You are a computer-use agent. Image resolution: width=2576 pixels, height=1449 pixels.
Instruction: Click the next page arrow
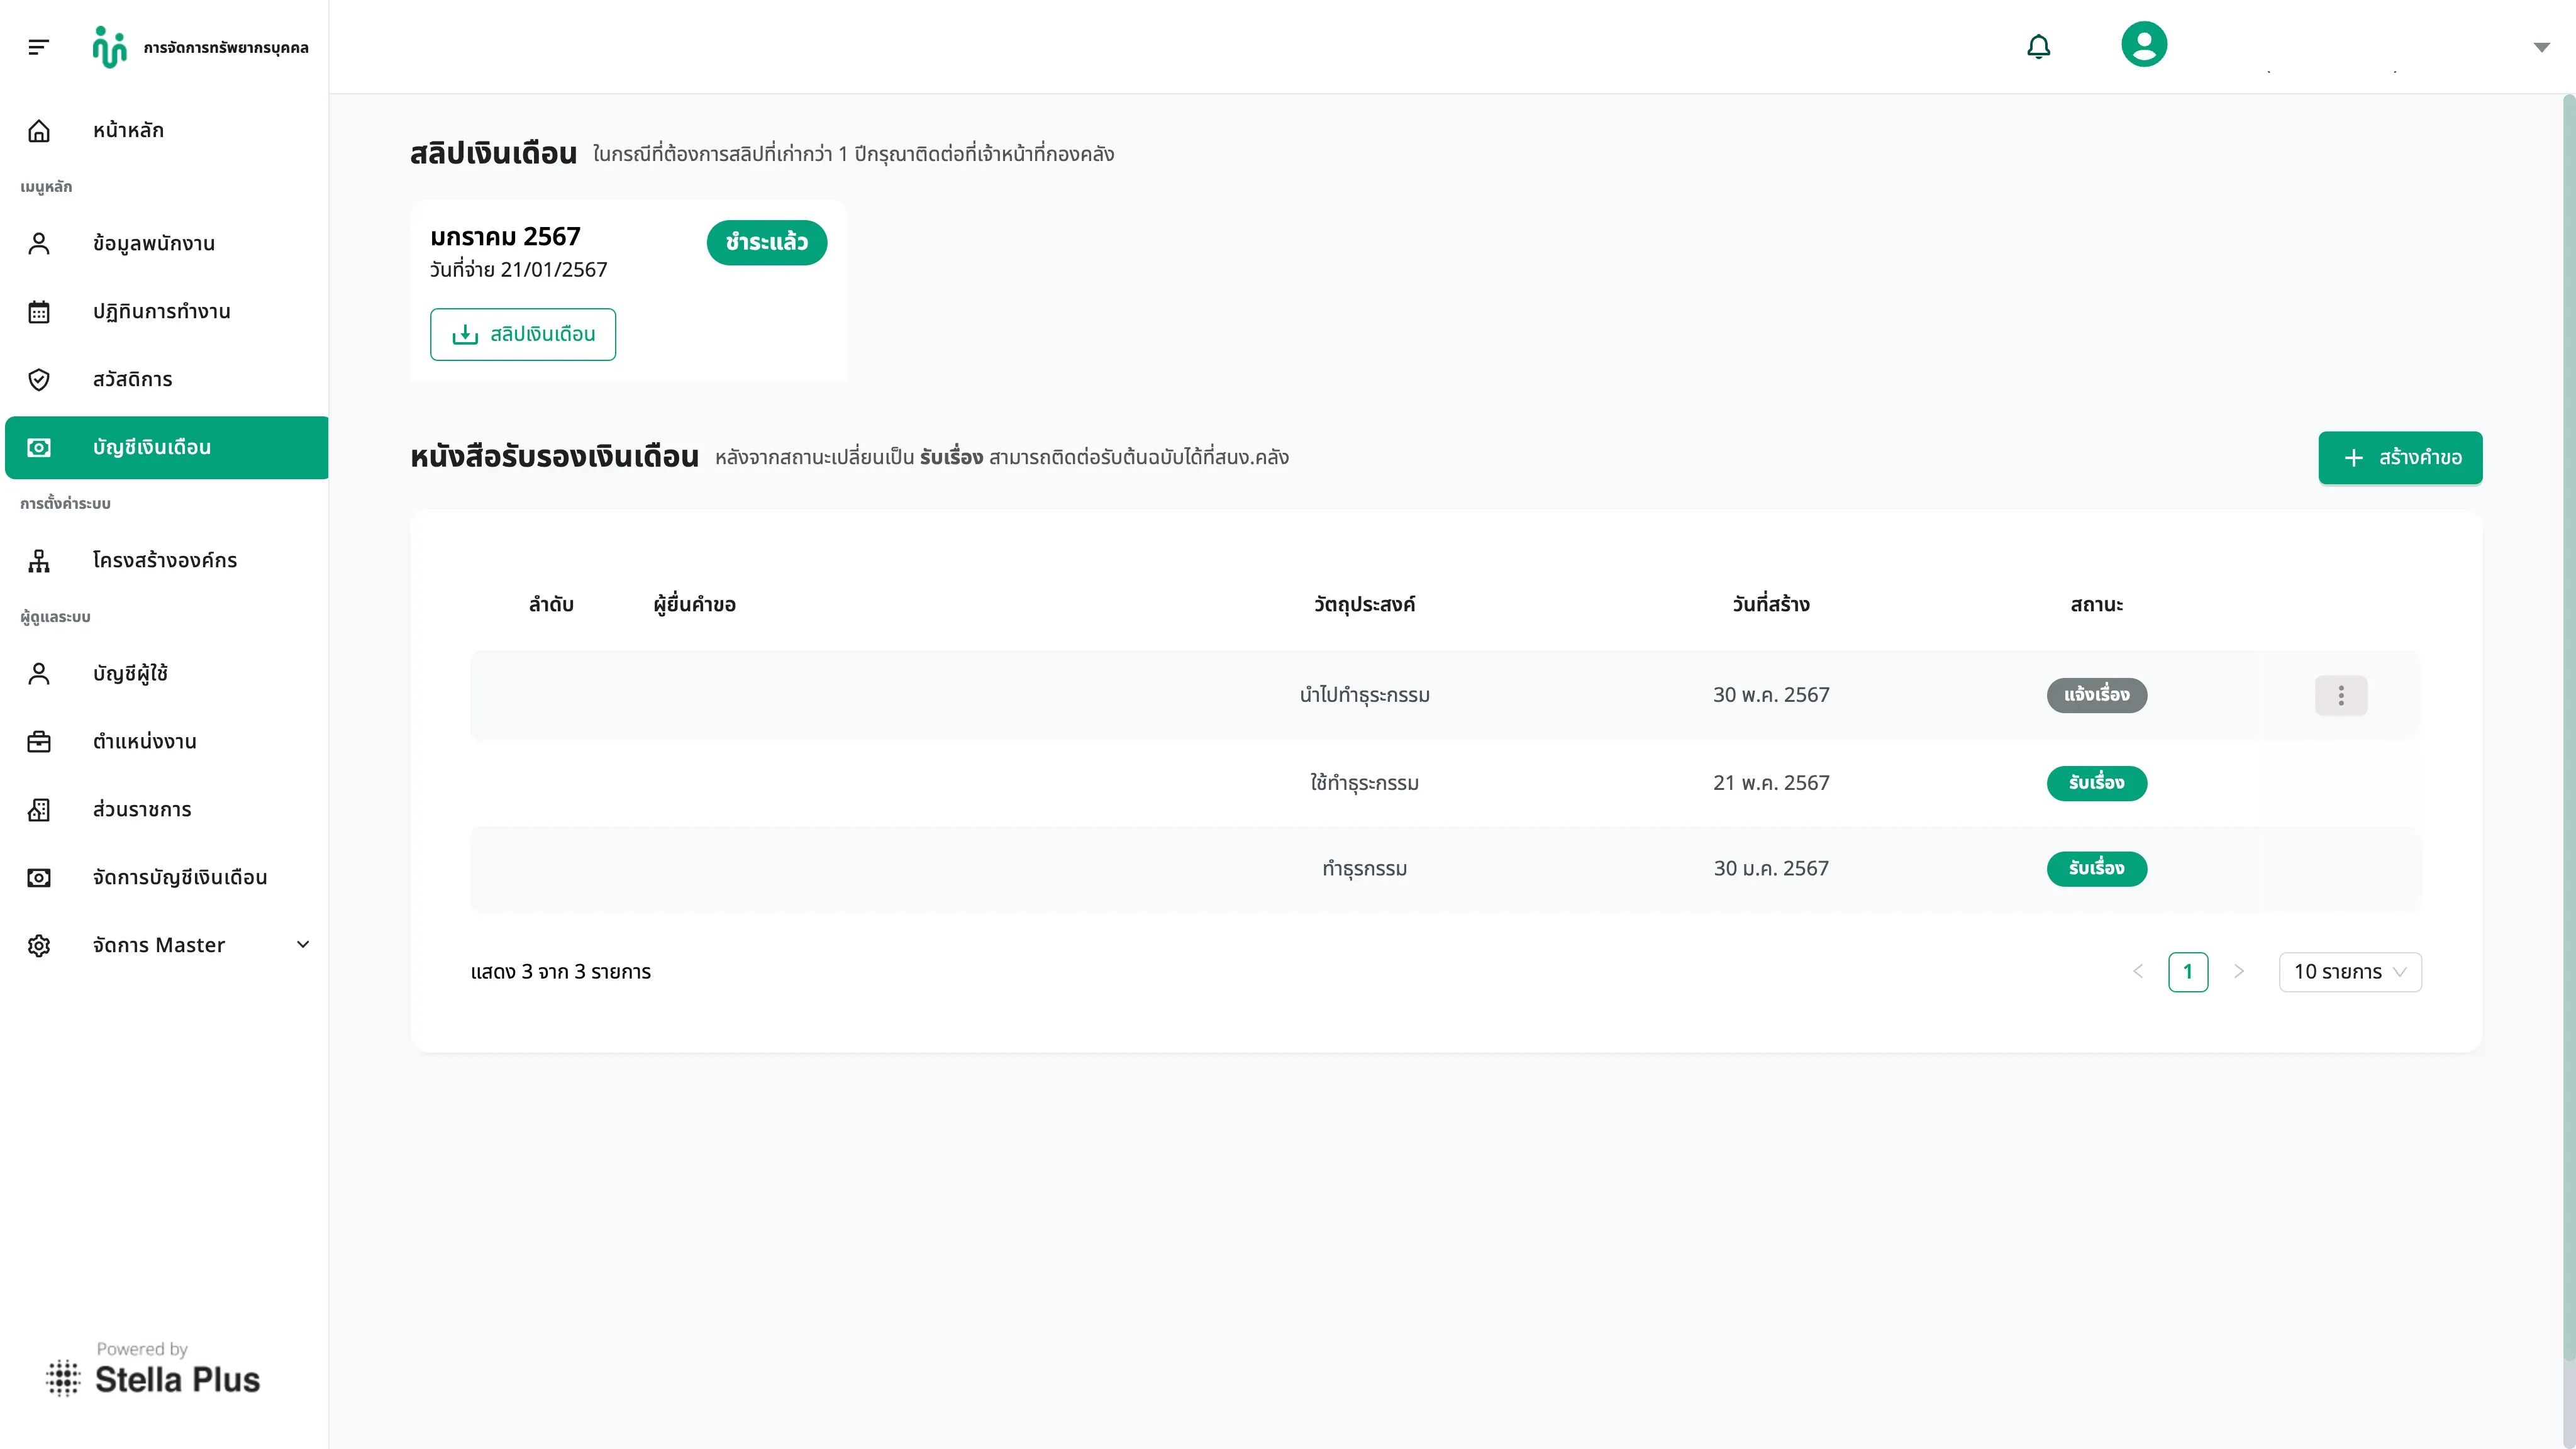(2238, 972)
